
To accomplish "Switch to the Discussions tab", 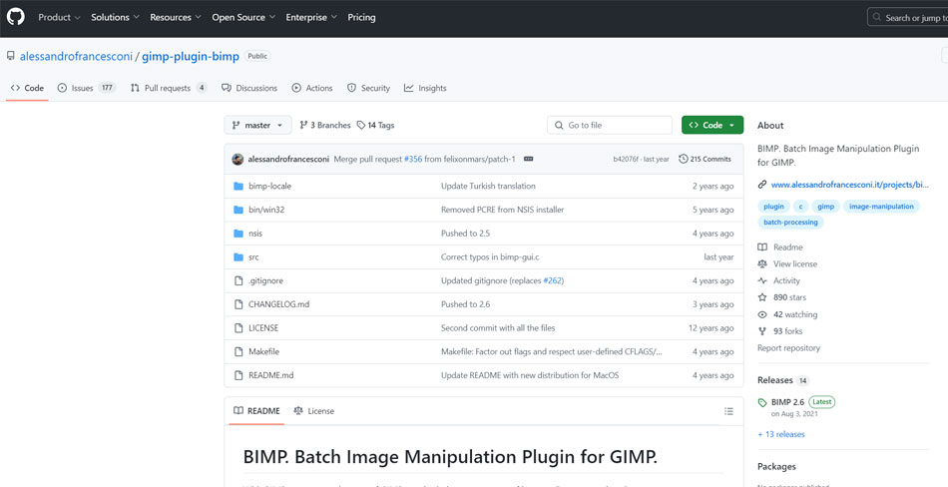I will pyautogui.click(x=249, y=88).
